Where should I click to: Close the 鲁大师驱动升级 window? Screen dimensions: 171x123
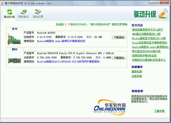(164, 2)
